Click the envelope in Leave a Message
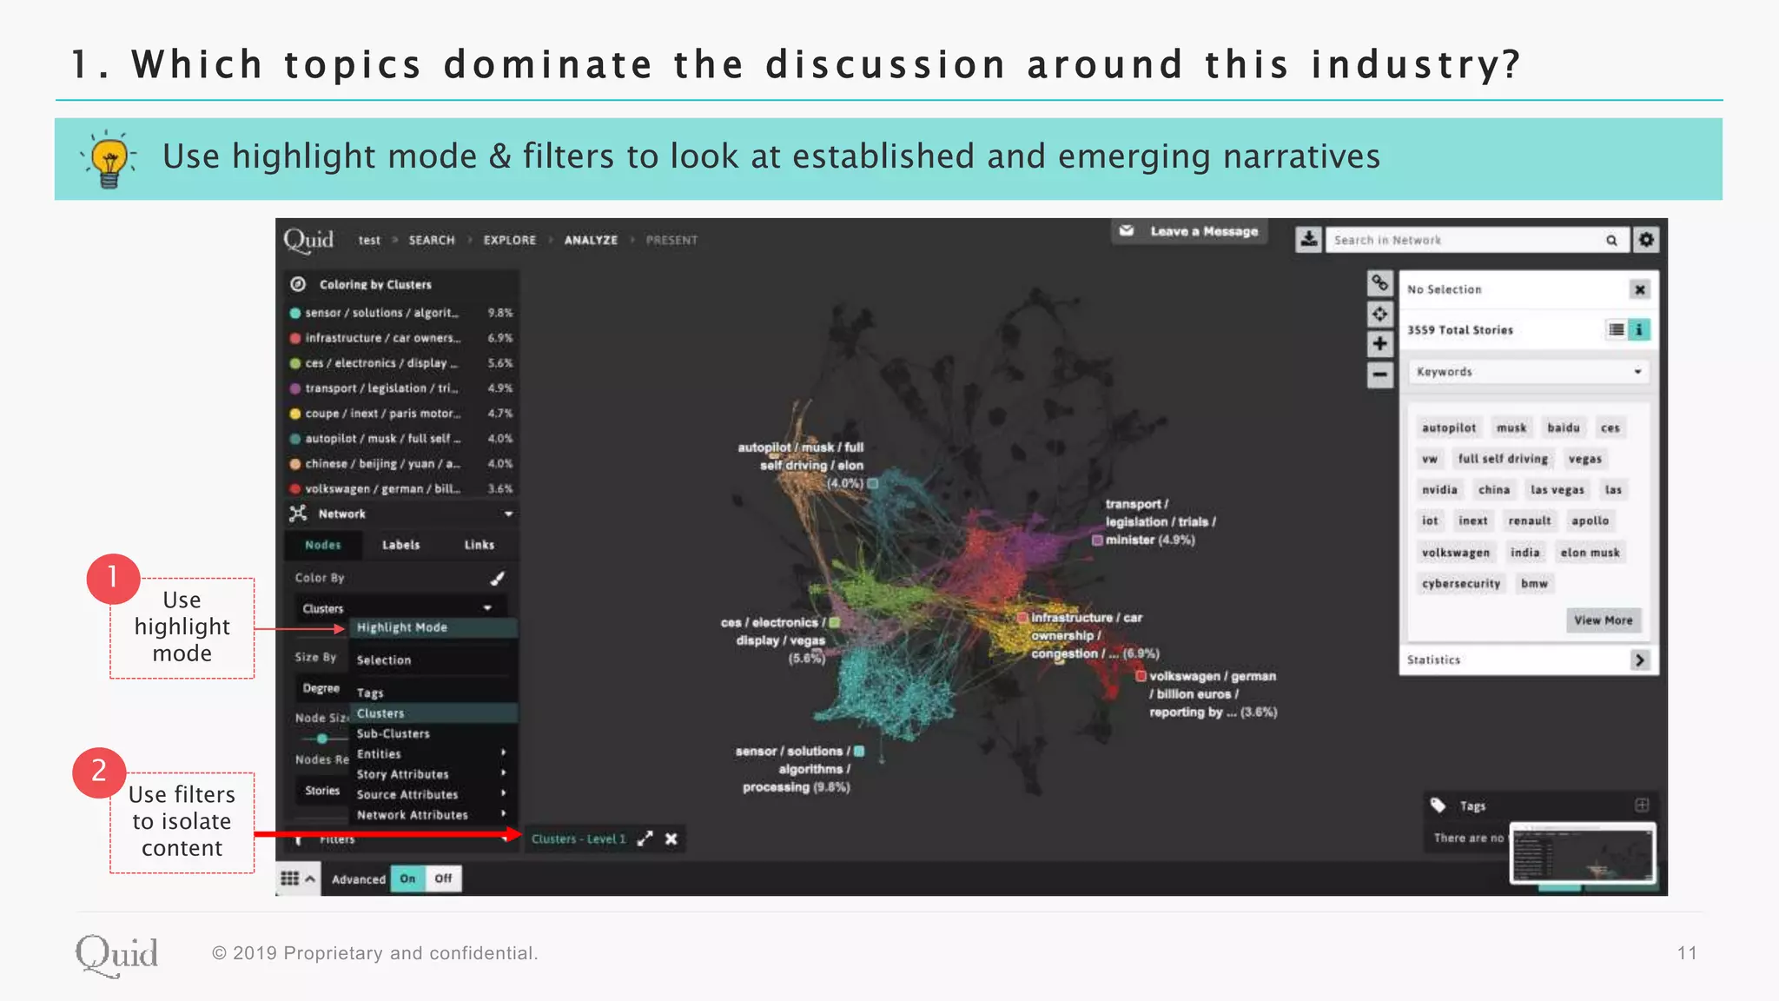 click(1127, 231)
